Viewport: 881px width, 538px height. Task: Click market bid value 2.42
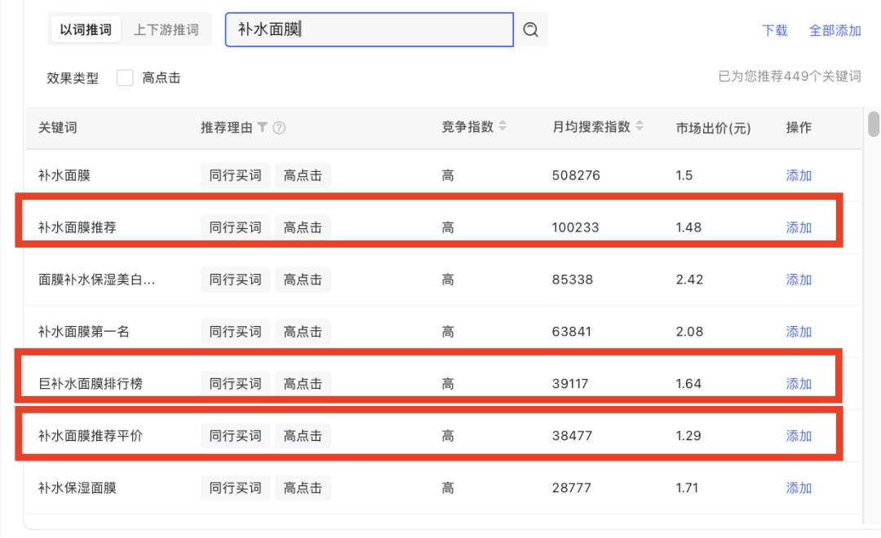[x=689, y=279]
